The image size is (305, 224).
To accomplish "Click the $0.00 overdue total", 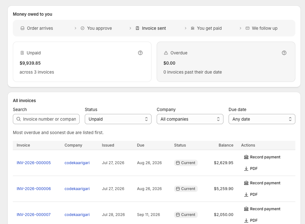I will [x=170, y=63].
